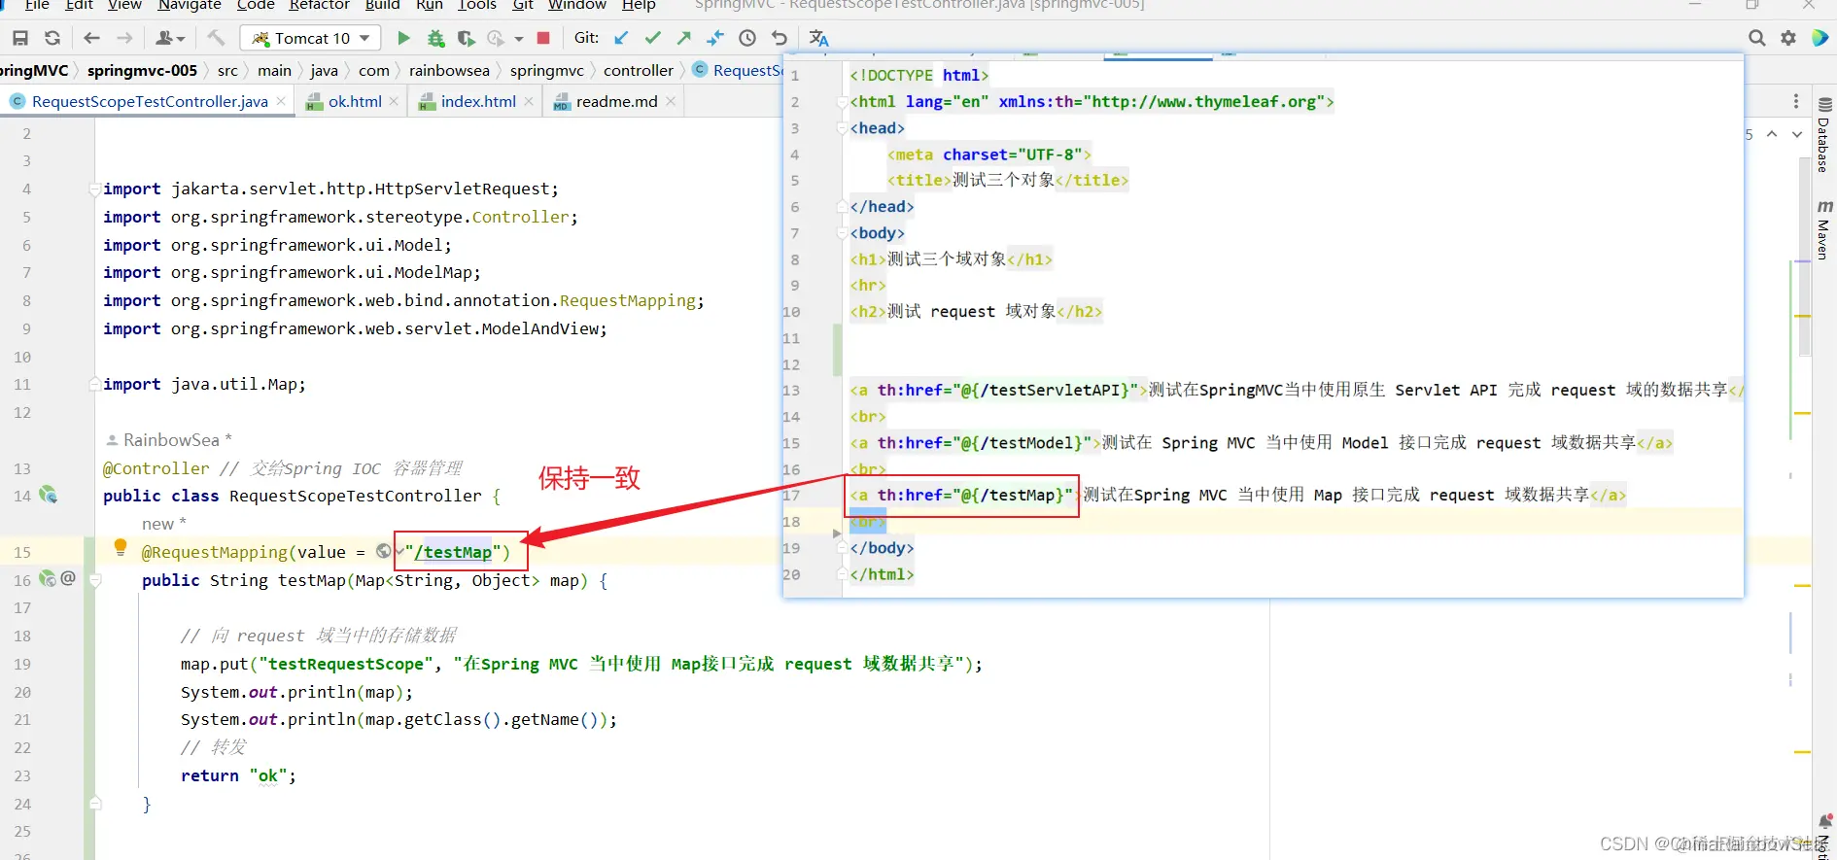Collapse the import block fold marker line 4

point(94,189)
